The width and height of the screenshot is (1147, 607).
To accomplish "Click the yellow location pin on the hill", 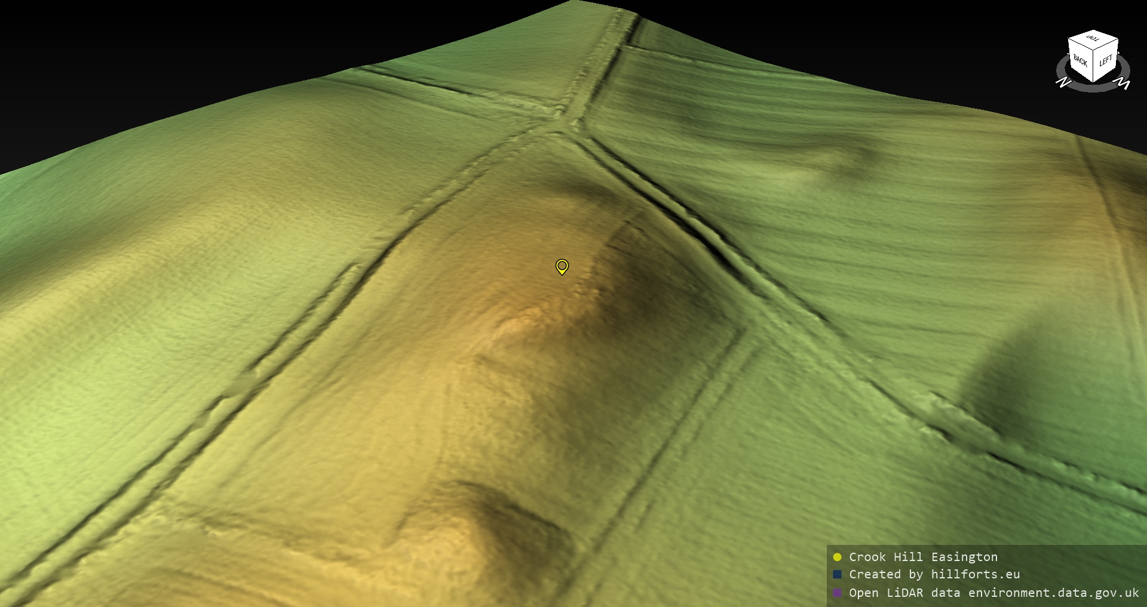I will 562,266.
